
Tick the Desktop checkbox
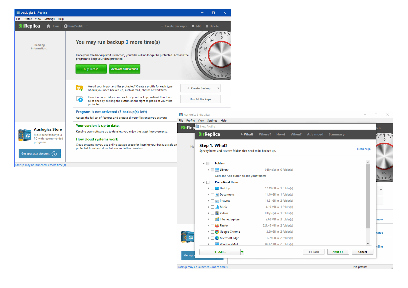click(x=212, y=188)
